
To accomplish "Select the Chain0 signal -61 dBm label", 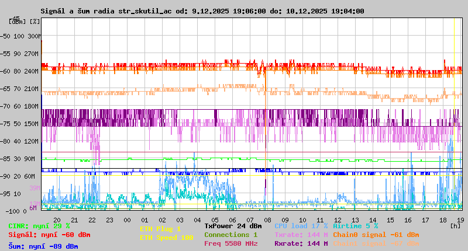I will 376,235.
